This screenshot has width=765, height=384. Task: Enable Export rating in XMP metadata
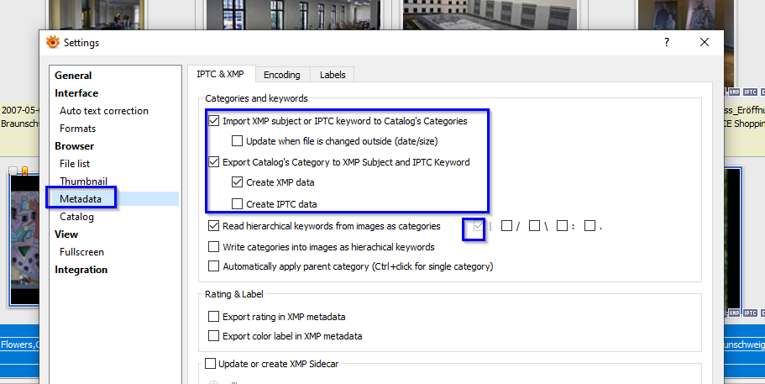pyautogui.click(x=213, y=317)
